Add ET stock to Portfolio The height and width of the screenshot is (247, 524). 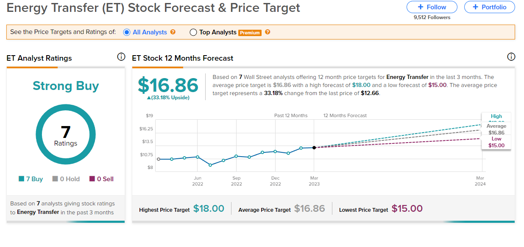(x=489, y=7)
